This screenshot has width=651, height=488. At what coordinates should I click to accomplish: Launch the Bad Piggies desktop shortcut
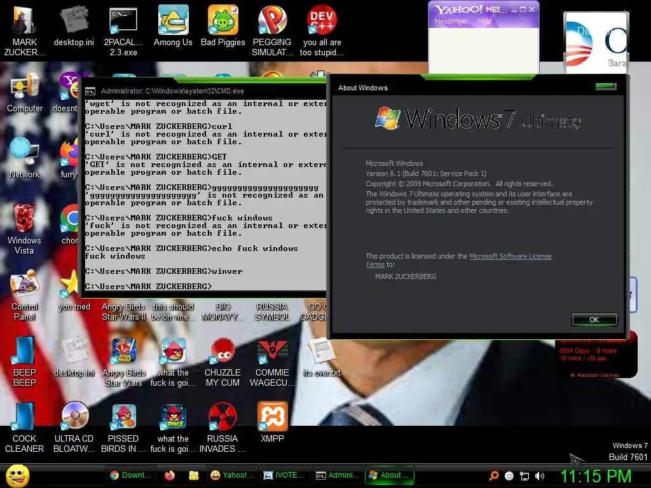click(x=223, y=25)
